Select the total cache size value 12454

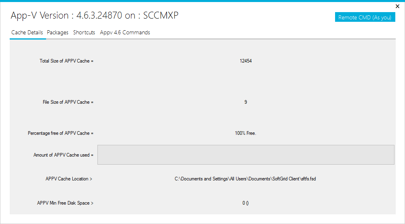(x=246, y=61)
